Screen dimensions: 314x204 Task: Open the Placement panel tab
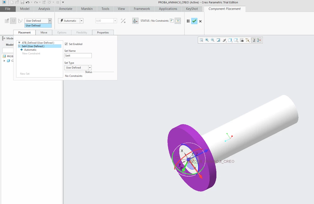coord(25,33)
